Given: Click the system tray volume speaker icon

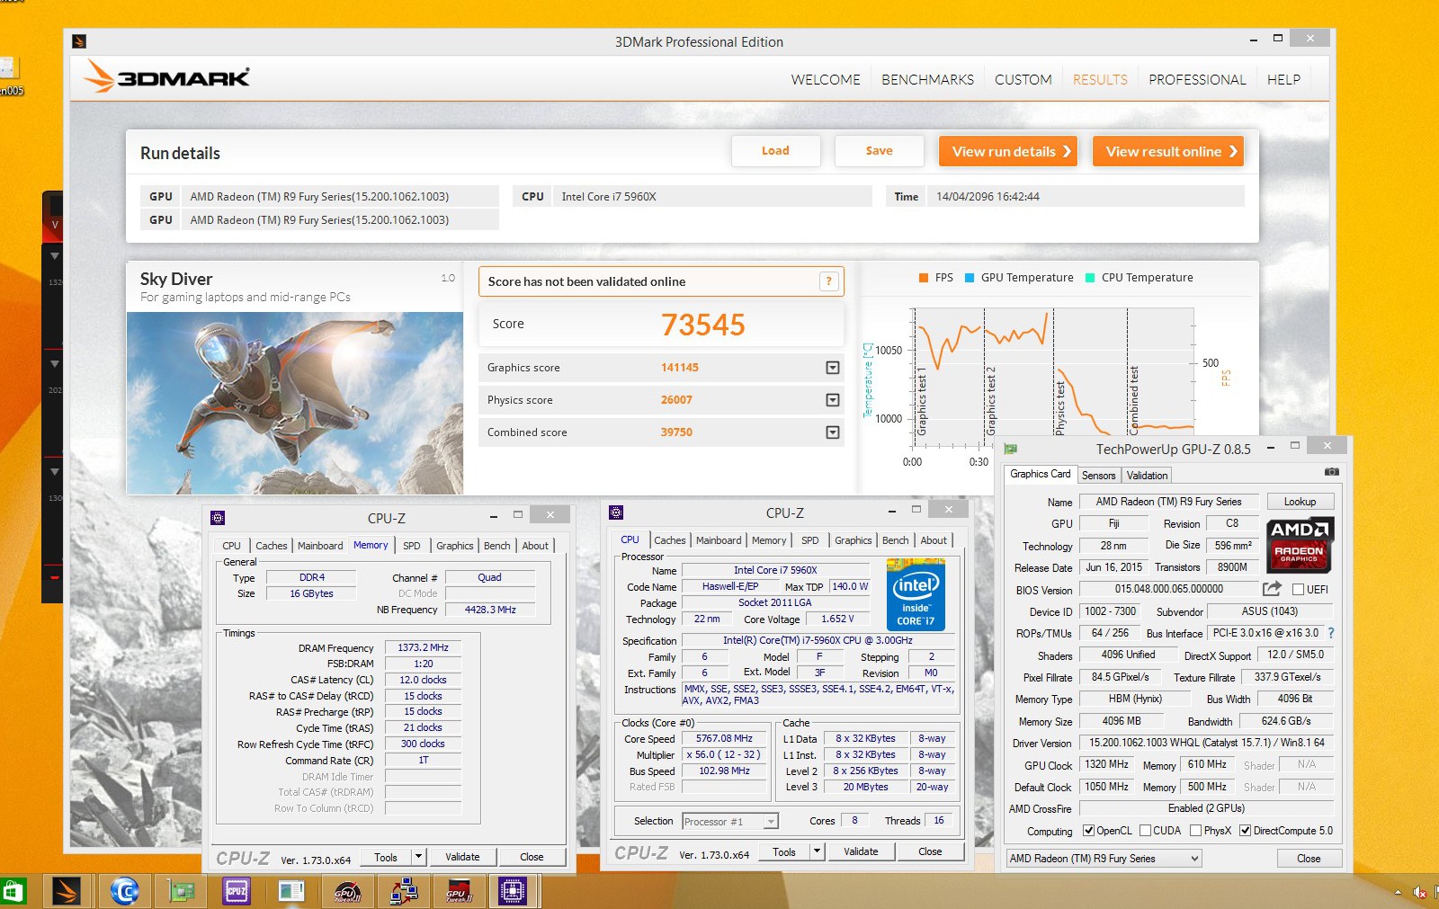Looking at the screenshot, I should 1419,893.
